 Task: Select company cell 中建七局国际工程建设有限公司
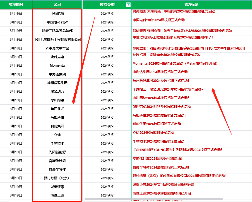coord(57,39)
